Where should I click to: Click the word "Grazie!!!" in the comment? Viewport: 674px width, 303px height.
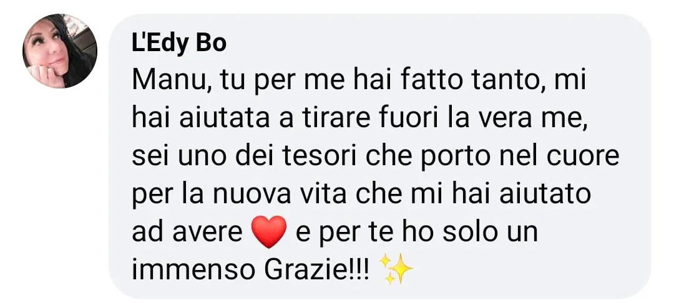tap(316, 270)
